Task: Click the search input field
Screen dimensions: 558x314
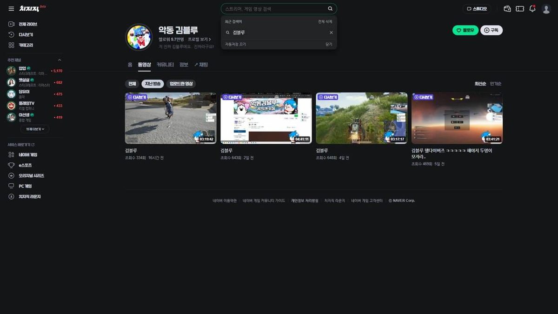Action: [x=274, y=9]
